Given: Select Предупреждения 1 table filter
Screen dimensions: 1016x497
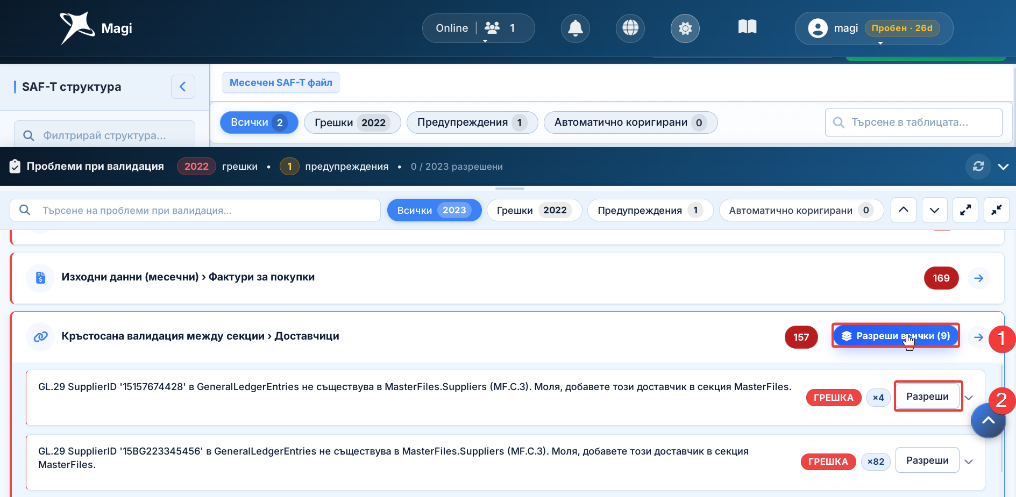Looking at the screenshot, I should pos(472,123).
